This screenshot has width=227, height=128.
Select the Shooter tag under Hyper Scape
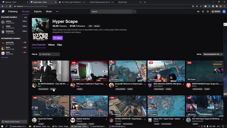(97, 26)
